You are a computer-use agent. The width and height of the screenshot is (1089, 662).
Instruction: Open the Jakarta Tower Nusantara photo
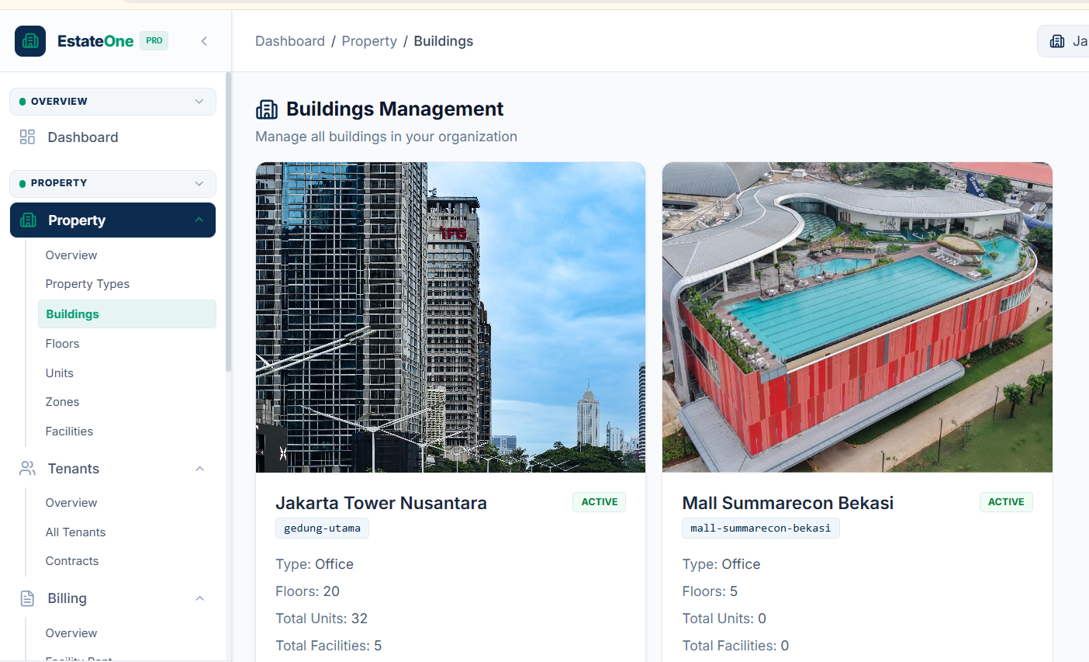click(x=451, y=317)
